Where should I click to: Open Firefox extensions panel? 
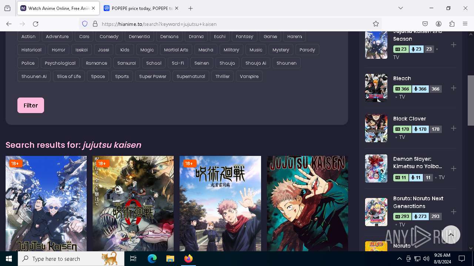452,24
